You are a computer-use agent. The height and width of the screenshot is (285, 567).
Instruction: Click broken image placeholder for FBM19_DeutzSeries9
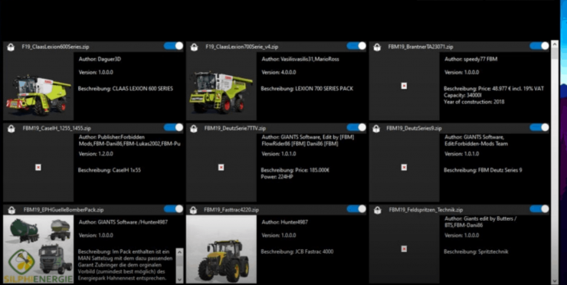404,168
